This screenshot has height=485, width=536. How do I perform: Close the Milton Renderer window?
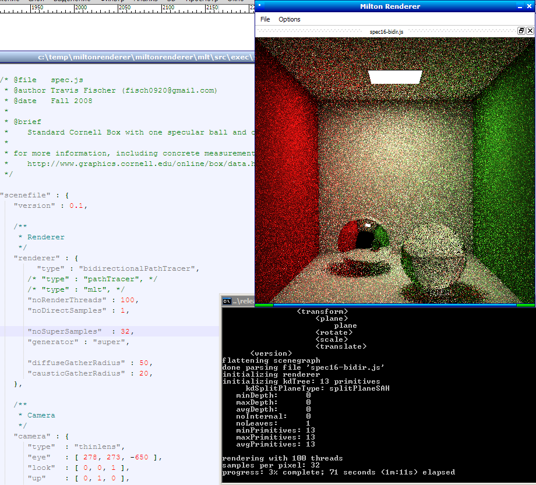click(530, 6)
